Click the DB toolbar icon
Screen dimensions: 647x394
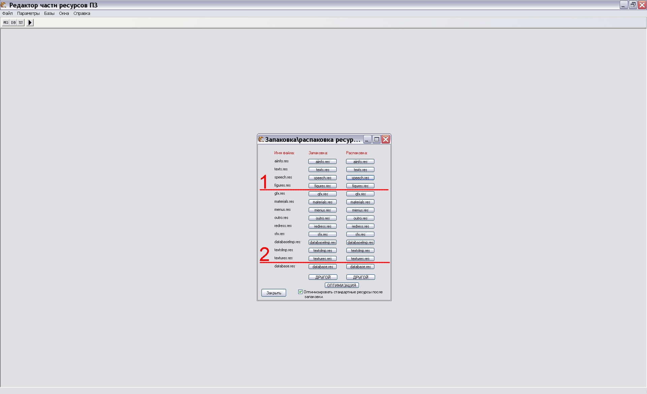point(13,23)
